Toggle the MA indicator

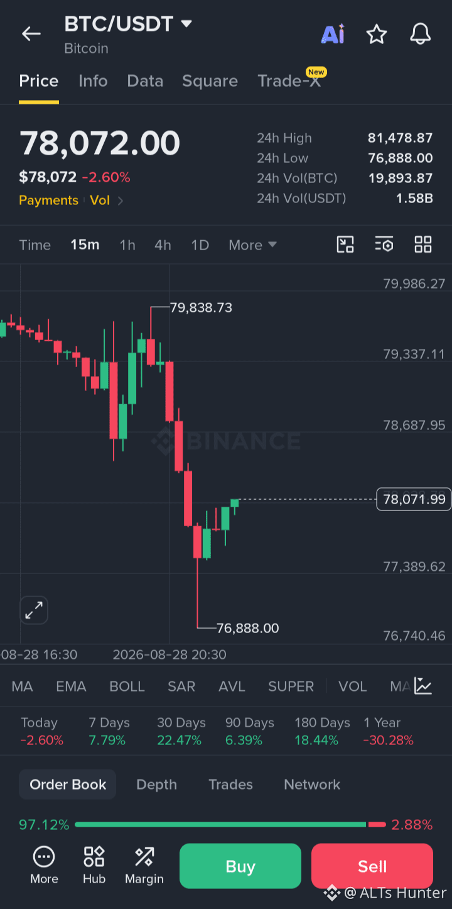22,686
